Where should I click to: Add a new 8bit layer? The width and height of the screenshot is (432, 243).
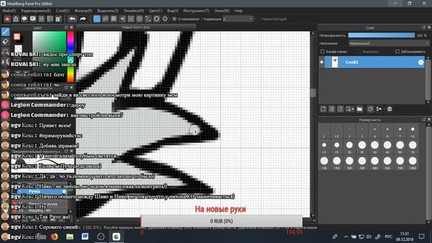(x=331, y=109)
